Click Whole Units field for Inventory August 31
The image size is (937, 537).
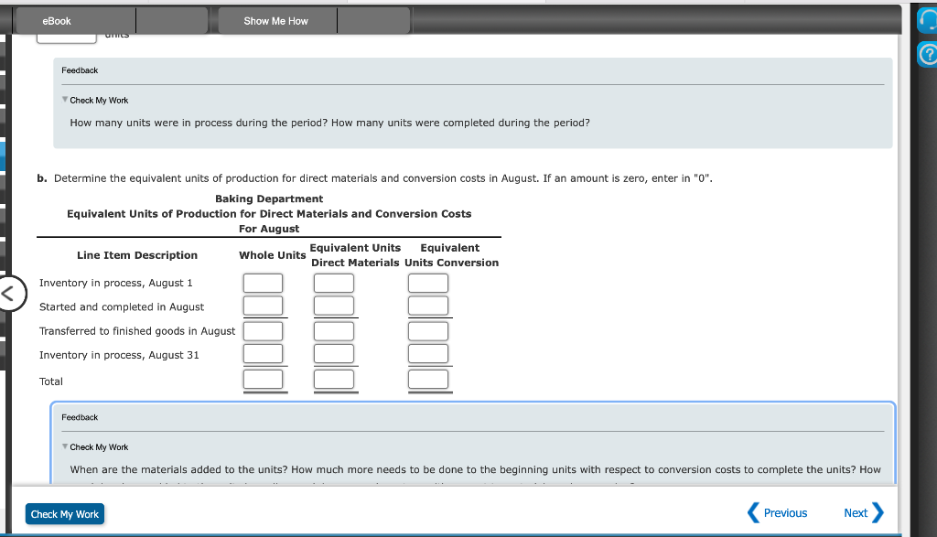263,354
